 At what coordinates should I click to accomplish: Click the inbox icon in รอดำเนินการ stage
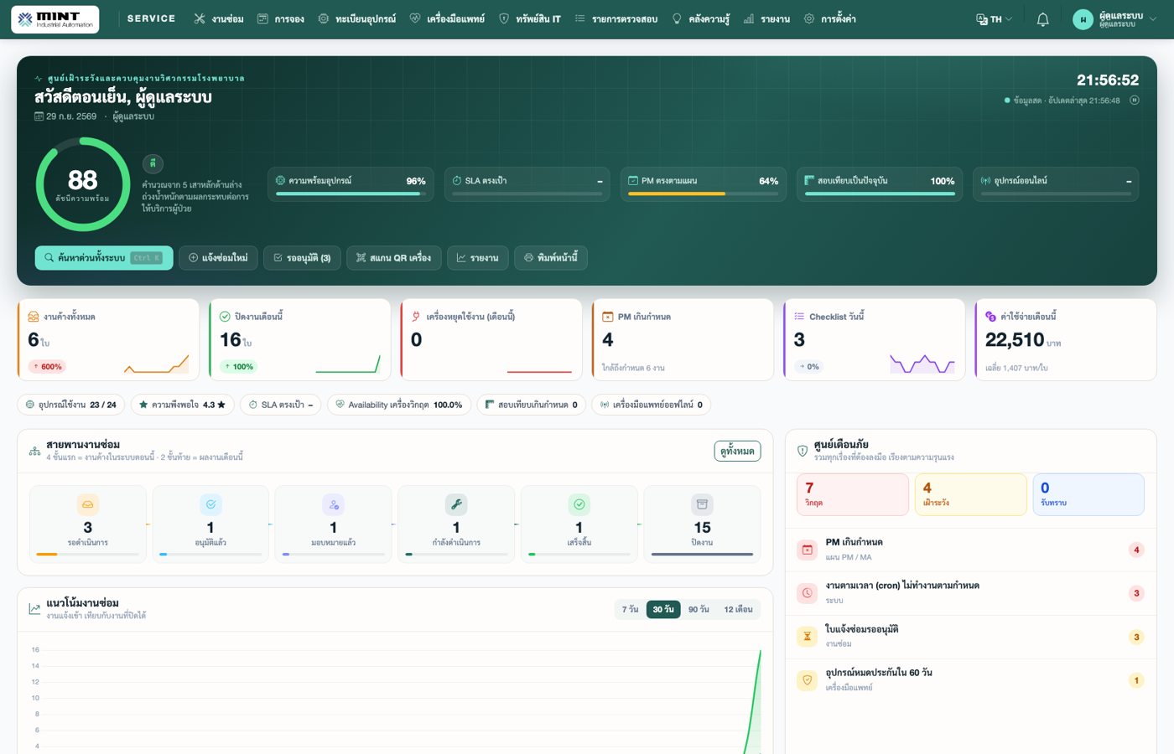click(x=88, y=504)
